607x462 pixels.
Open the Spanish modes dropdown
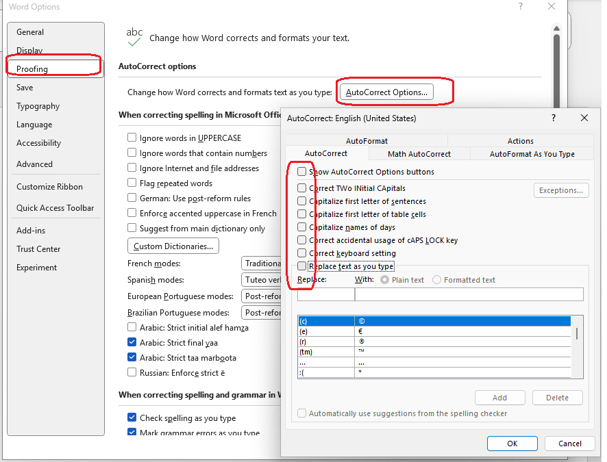click(262, 279)
